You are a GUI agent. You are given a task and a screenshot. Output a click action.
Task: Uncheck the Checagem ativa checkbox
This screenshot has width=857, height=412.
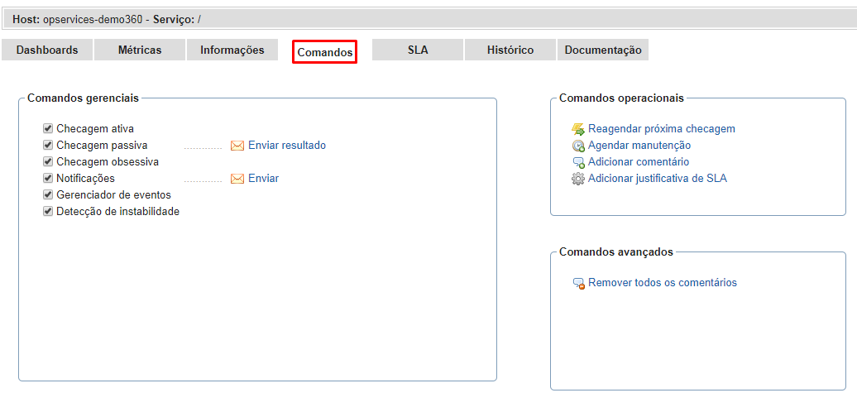tap(48, 129)
